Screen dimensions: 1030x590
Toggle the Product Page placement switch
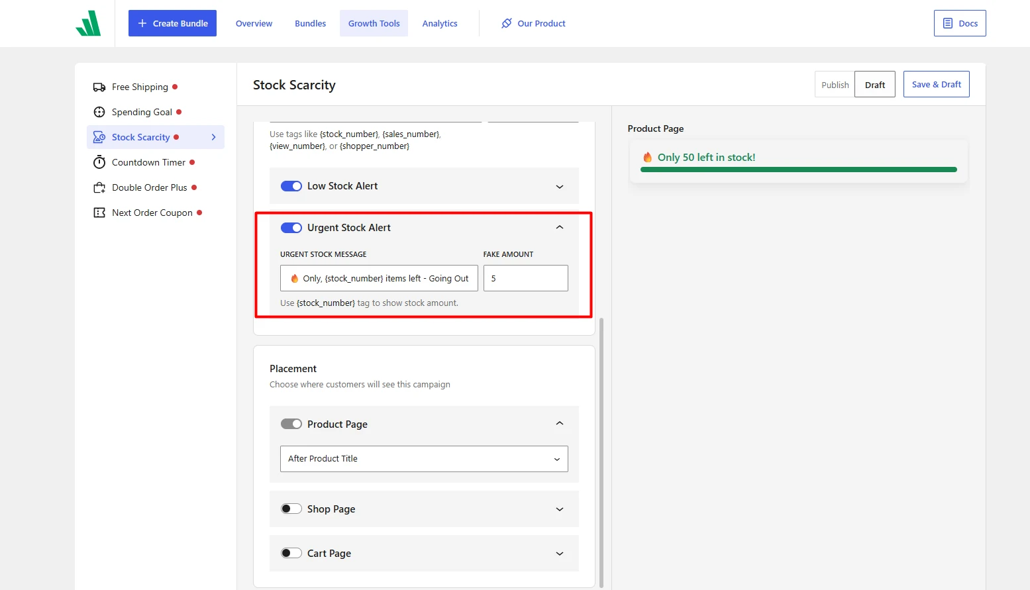pyautogui.click(x=291, y=424)
